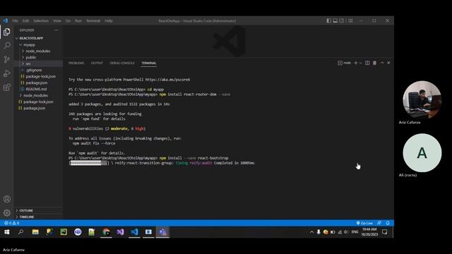Toggle primary side bar layout icon
Image resolution: width=452 pixels, height=254 pixels.
point(328,20)
